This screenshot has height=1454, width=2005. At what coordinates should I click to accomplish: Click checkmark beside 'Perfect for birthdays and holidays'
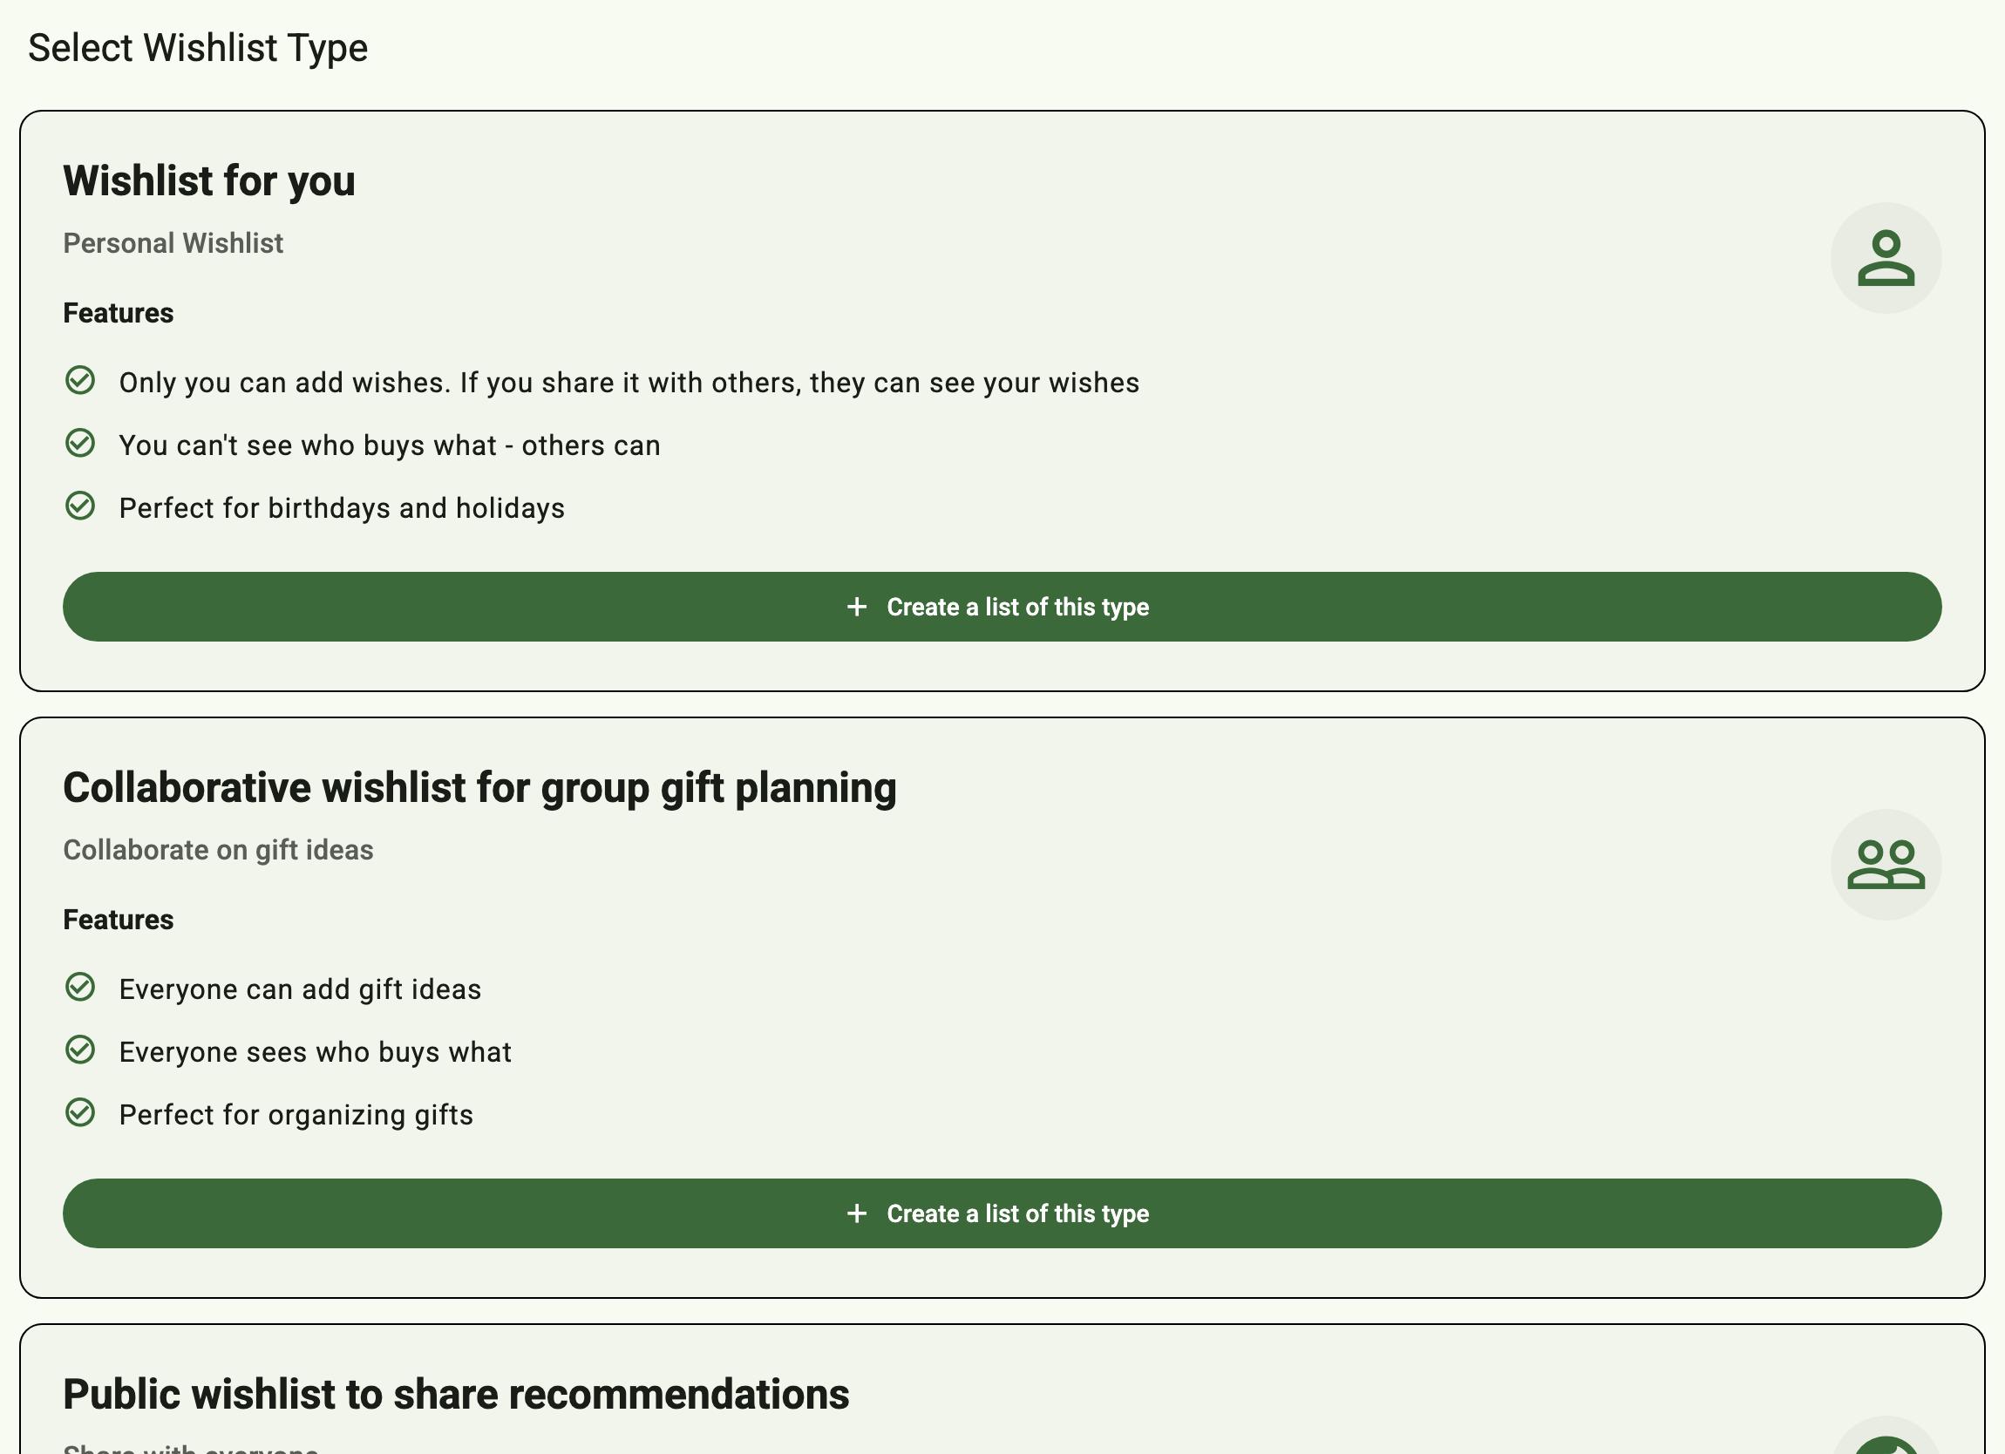pos(80,506)
